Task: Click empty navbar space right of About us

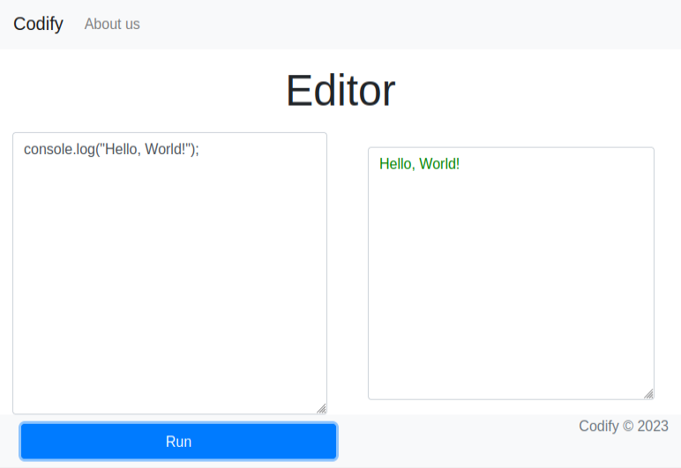Action: tap(406, 25)
